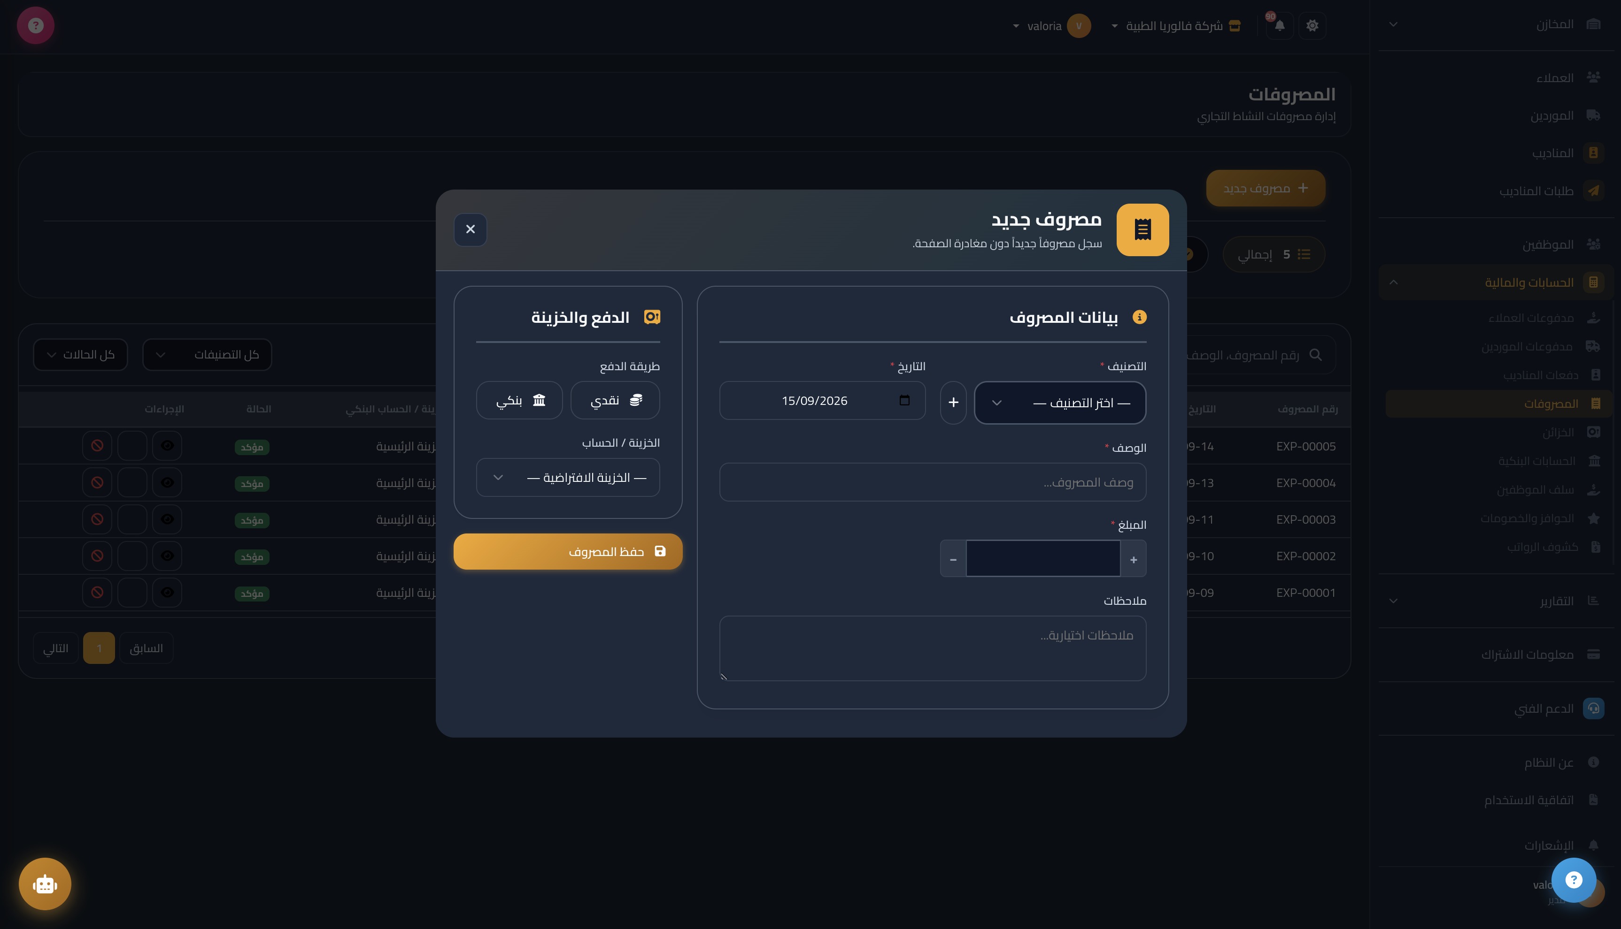Open معلومات الاشتراك subscription item

tap(1496, 655)
